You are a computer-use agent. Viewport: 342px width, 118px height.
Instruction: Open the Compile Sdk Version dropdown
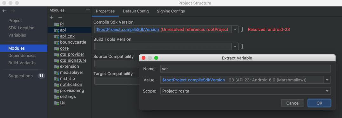(235, 29)
